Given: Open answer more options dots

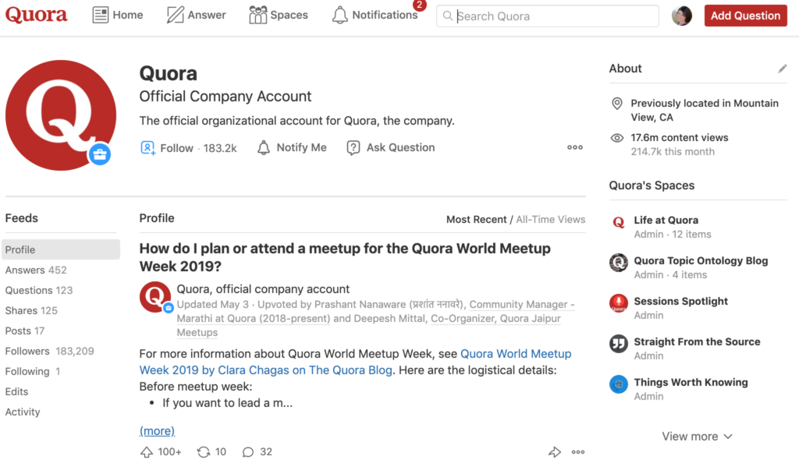Looking at the screenshot, I should click(578, 452).
